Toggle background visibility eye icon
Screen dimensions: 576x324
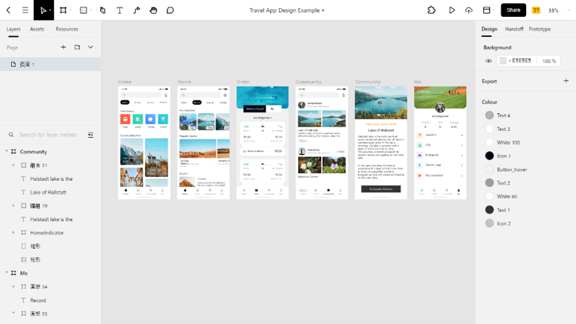click(489, 61)
